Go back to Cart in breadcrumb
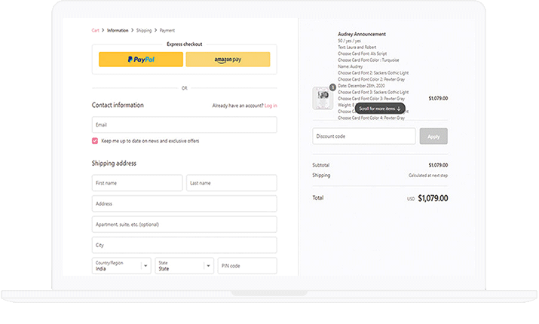 96,31
